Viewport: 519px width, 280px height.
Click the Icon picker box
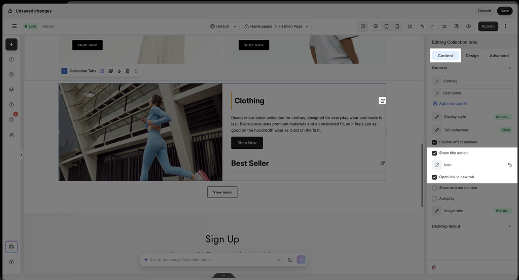coord(437,165)
